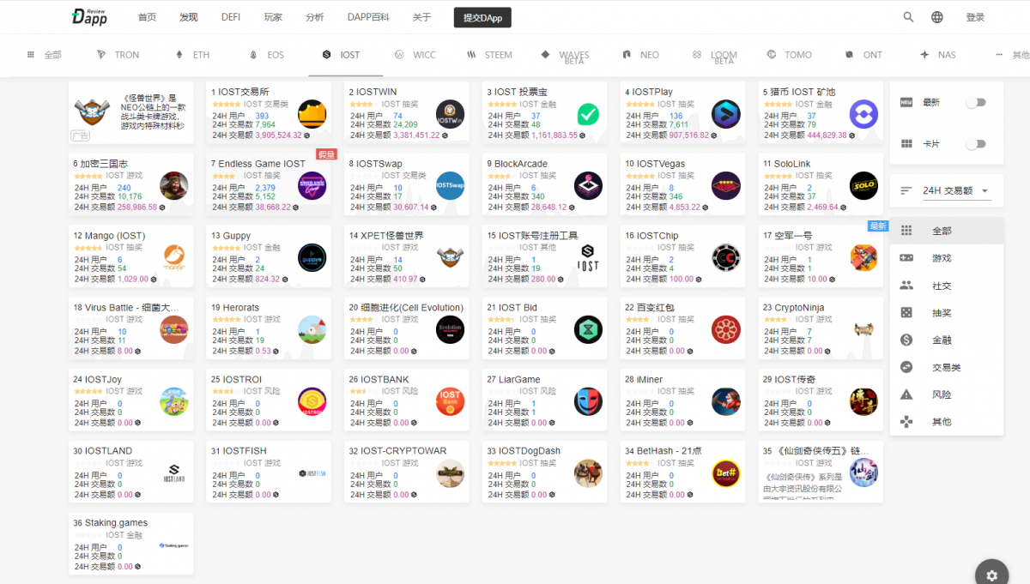This screenshot has width=1030, height=584.
Task: Click the 提交DApp button
Action: pyautogui.click(x=482, y=17)
